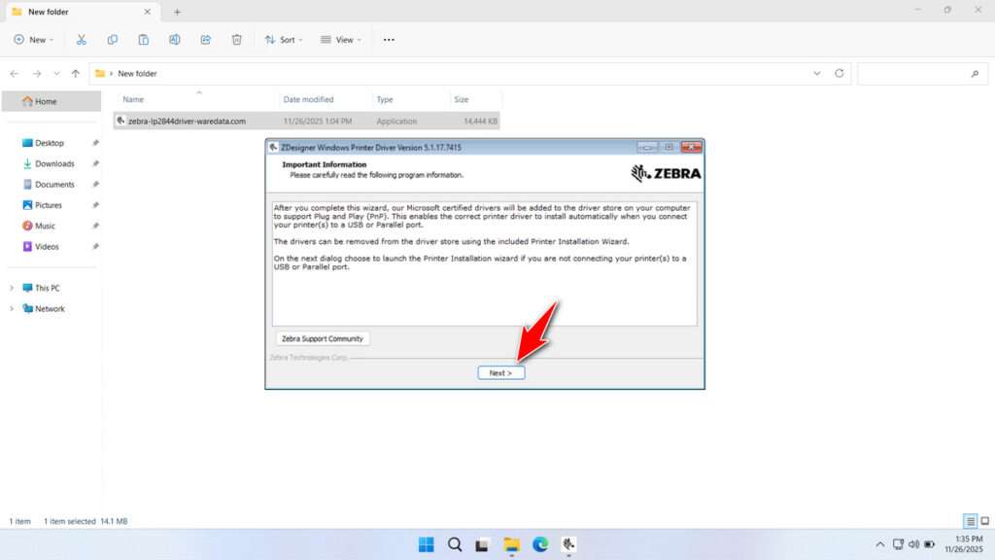Click the Copy icon in Explorer toolbar
Screen dimensions: 995x560
tap(113, 39)
